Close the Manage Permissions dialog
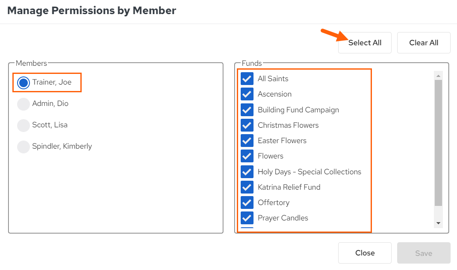Screen dimensions: 457x270 point(365,253)
